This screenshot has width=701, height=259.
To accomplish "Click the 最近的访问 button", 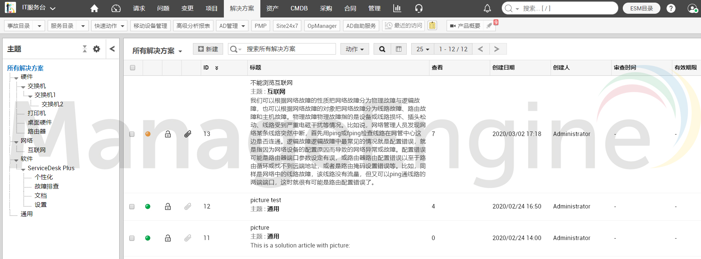I will 404,26.
